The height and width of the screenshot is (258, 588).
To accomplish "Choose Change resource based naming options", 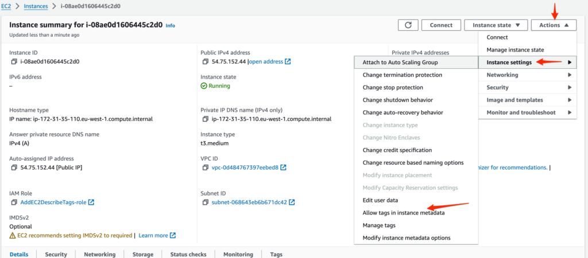I will [x=416, y=162].
